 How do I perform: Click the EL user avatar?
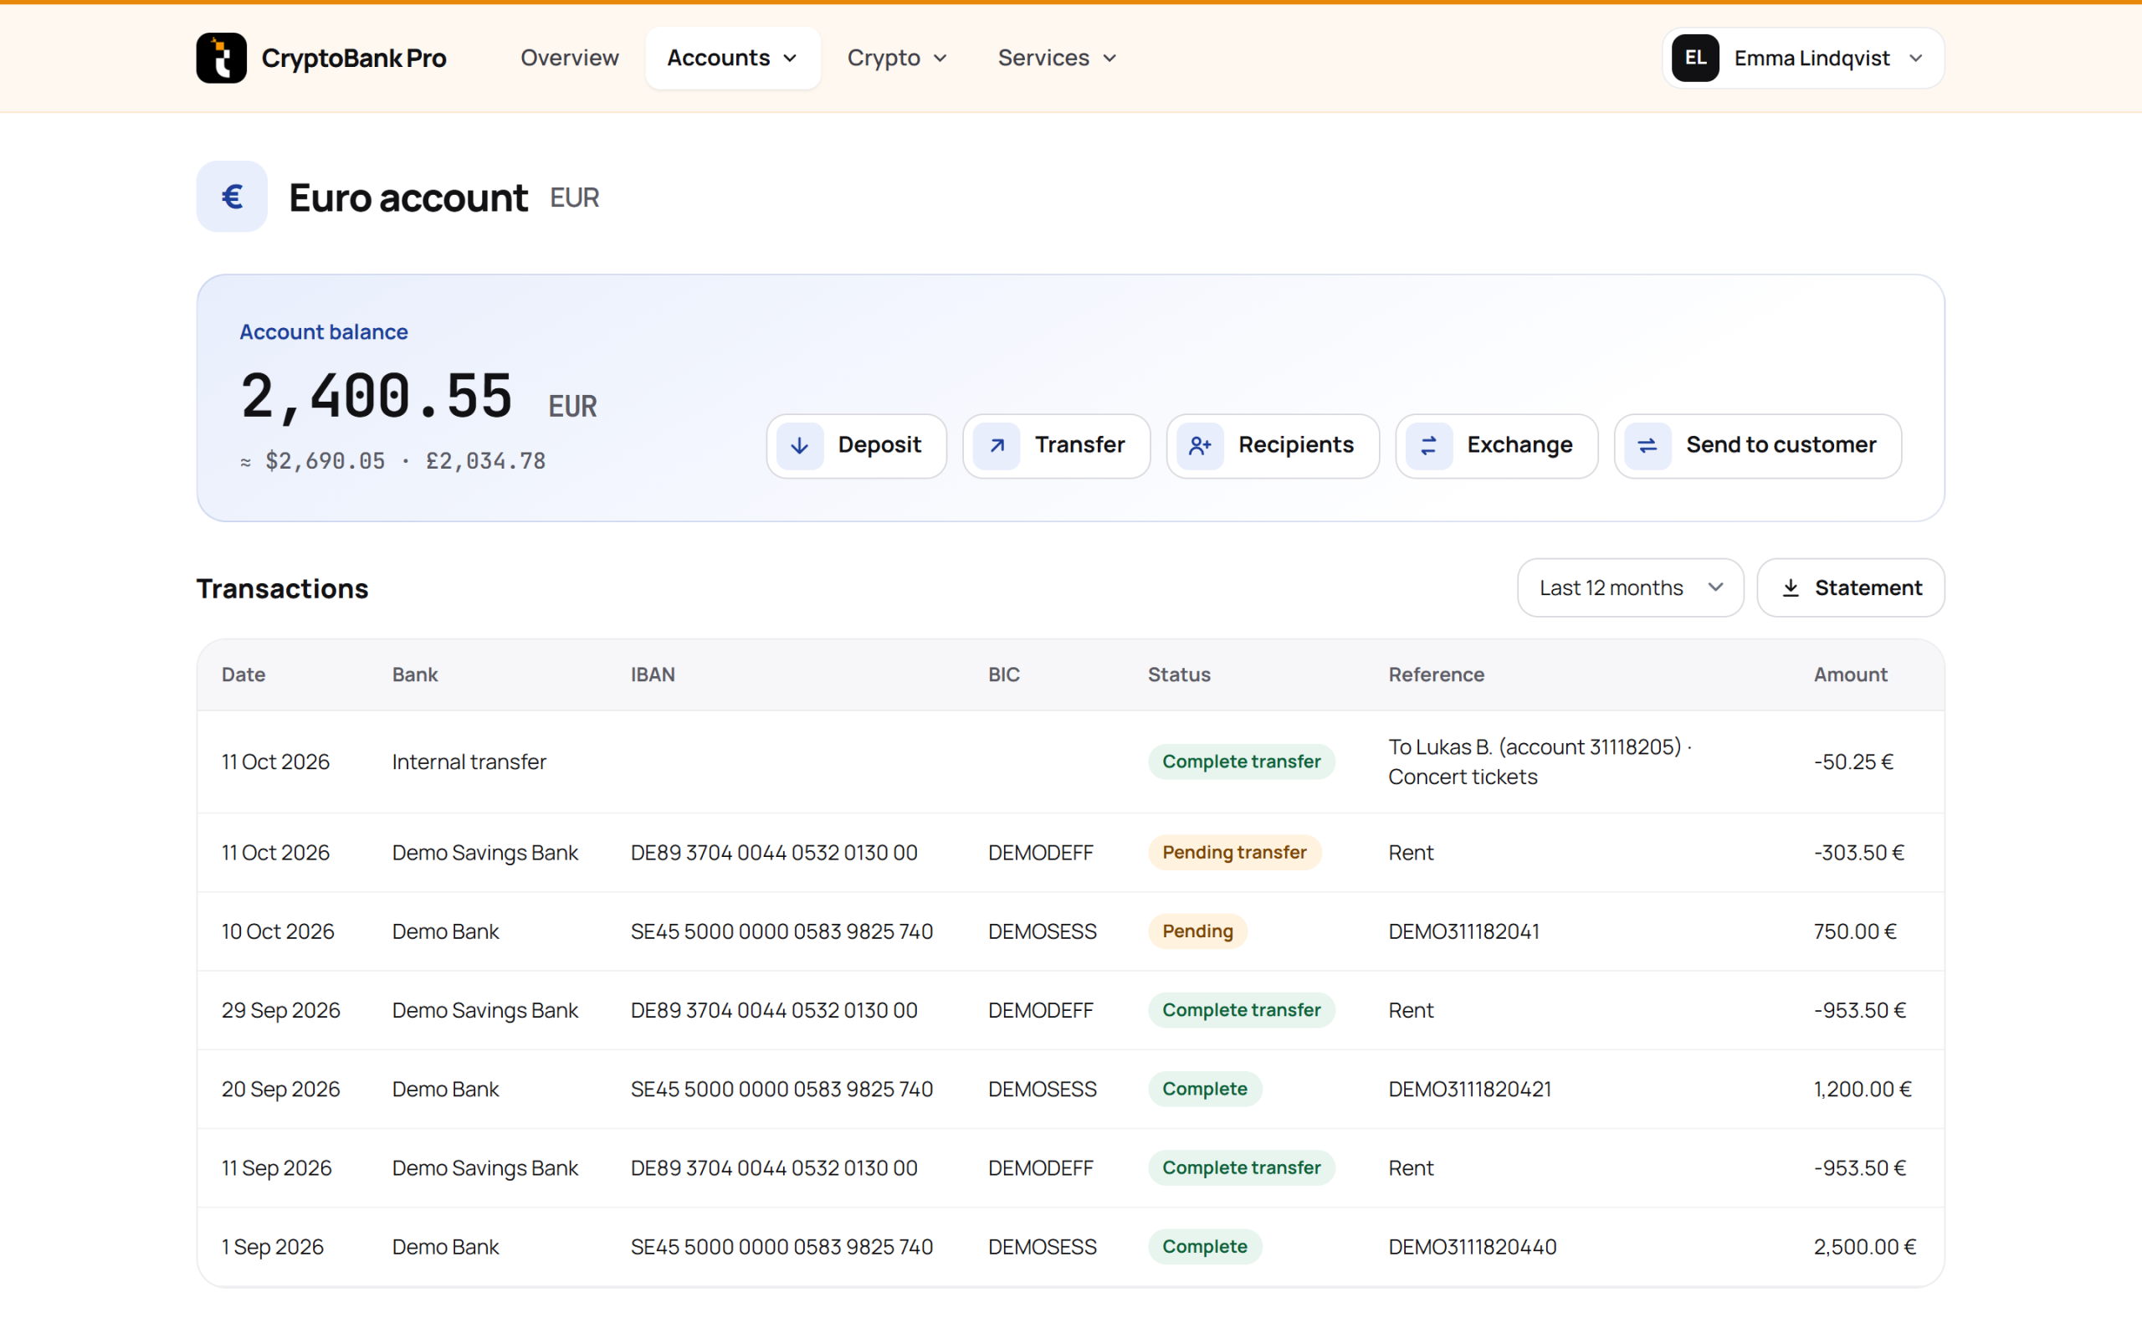coord(1695,58)
